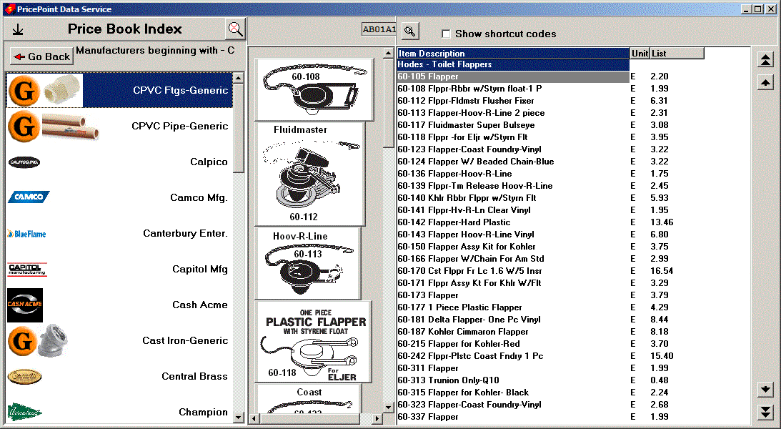Jump to bottom of list with double-down arrow

coord(765,412)
